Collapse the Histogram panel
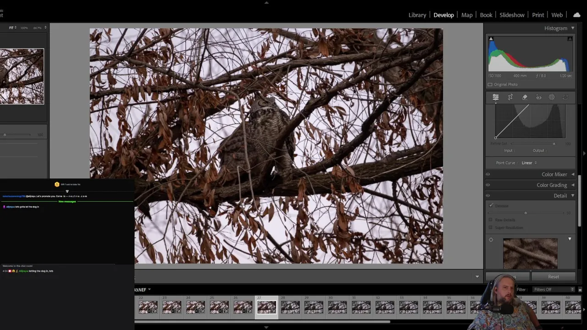The width and height of the screenshot is (587, 330). tap(572, 28)
